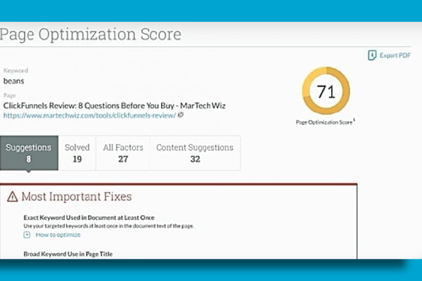Click the 'Page' field label

(x=9, y=96)
